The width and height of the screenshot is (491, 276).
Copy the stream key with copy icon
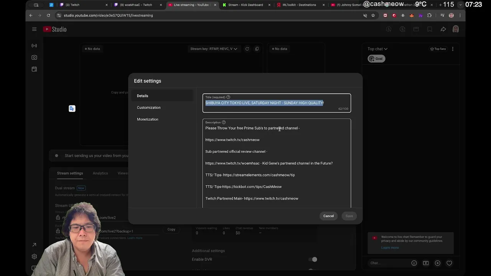[x=257, y=49]
